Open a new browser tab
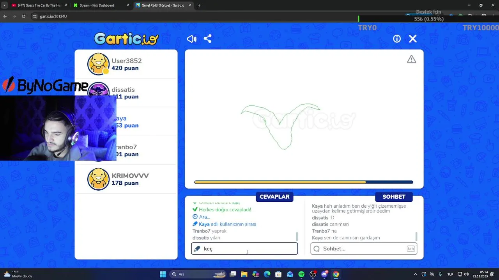The height and width of the screenshot is (280, 499). click(199, 5)
